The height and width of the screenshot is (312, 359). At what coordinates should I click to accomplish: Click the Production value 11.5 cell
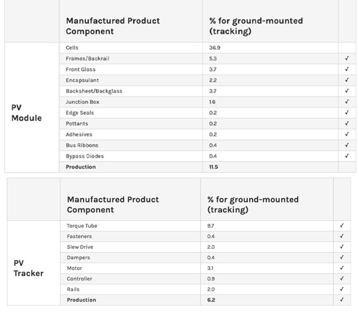(270, 167)
